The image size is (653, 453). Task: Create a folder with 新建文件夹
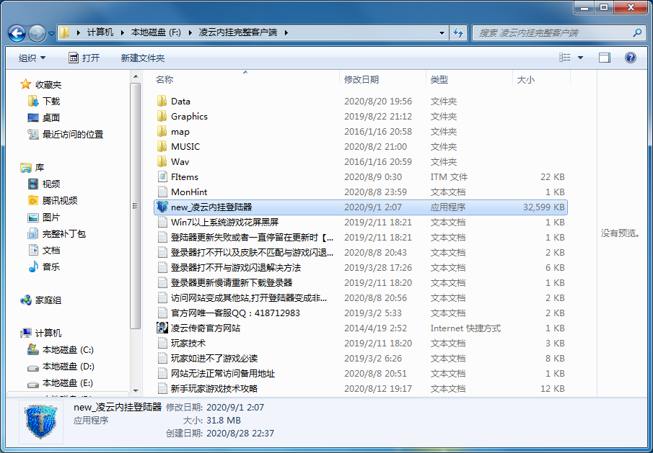click(x=143, y=58)
